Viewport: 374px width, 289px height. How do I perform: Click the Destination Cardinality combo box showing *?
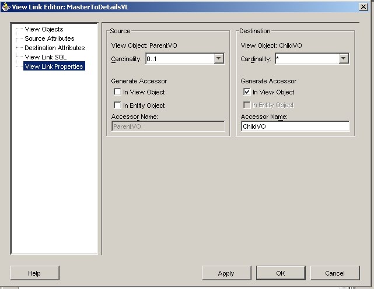(312, 58)
